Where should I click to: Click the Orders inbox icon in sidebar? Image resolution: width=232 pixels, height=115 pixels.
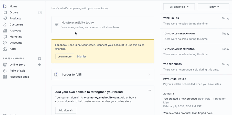pyautogui.click(x=5, y=13)
